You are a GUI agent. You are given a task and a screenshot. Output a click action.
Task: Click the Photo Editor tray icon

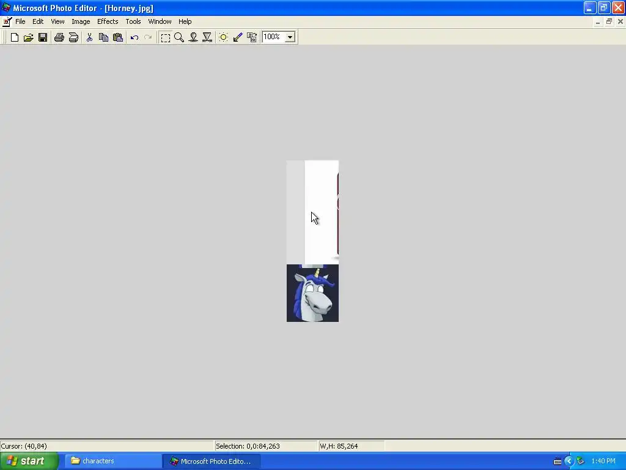(581, 461)
